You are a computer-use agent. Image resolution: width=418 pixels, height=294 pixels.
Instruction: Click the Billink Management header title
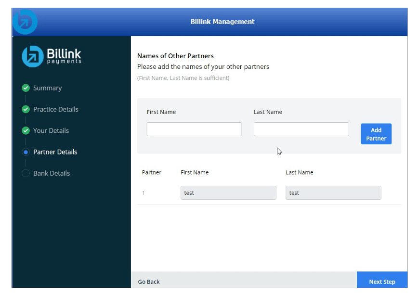click(222, 22)
